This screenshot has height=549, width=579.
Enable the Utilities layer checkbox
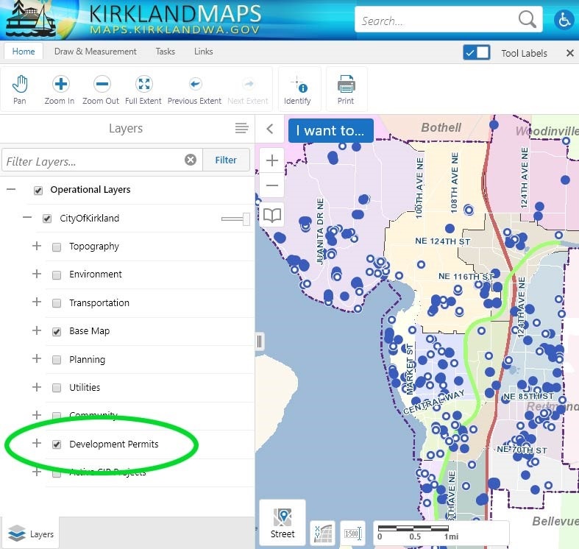pos(57,388)
